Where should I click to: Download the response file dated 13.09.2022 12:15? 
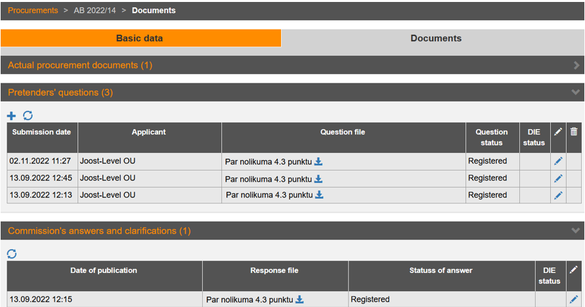[300, 300]
